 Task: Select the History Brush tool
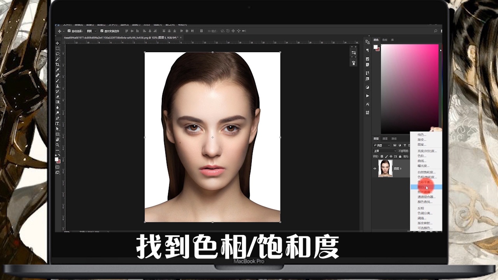(58, 91)
